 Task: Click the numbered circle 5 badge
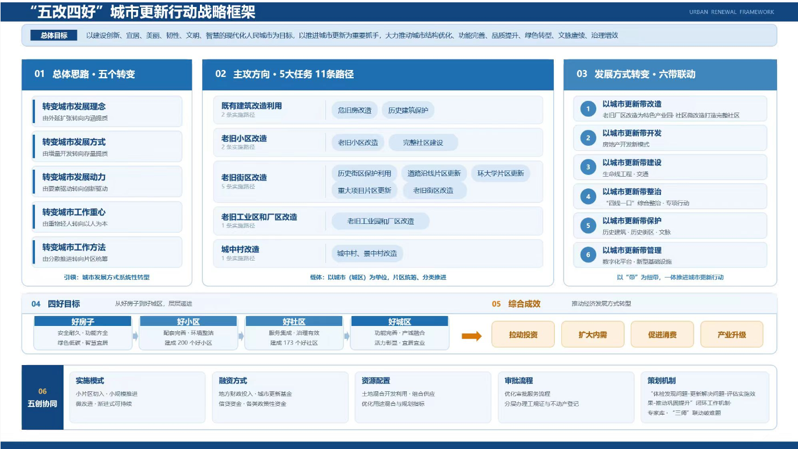[x=588, y=226]
